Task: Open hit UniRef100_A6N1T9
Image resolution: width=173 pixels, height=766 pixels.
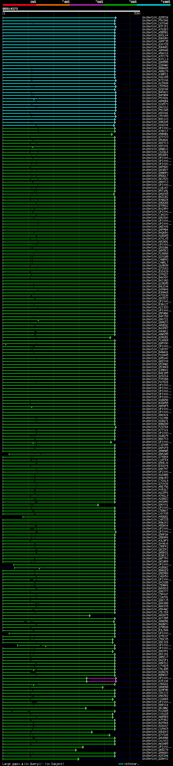Action: (x=155, y=71)
